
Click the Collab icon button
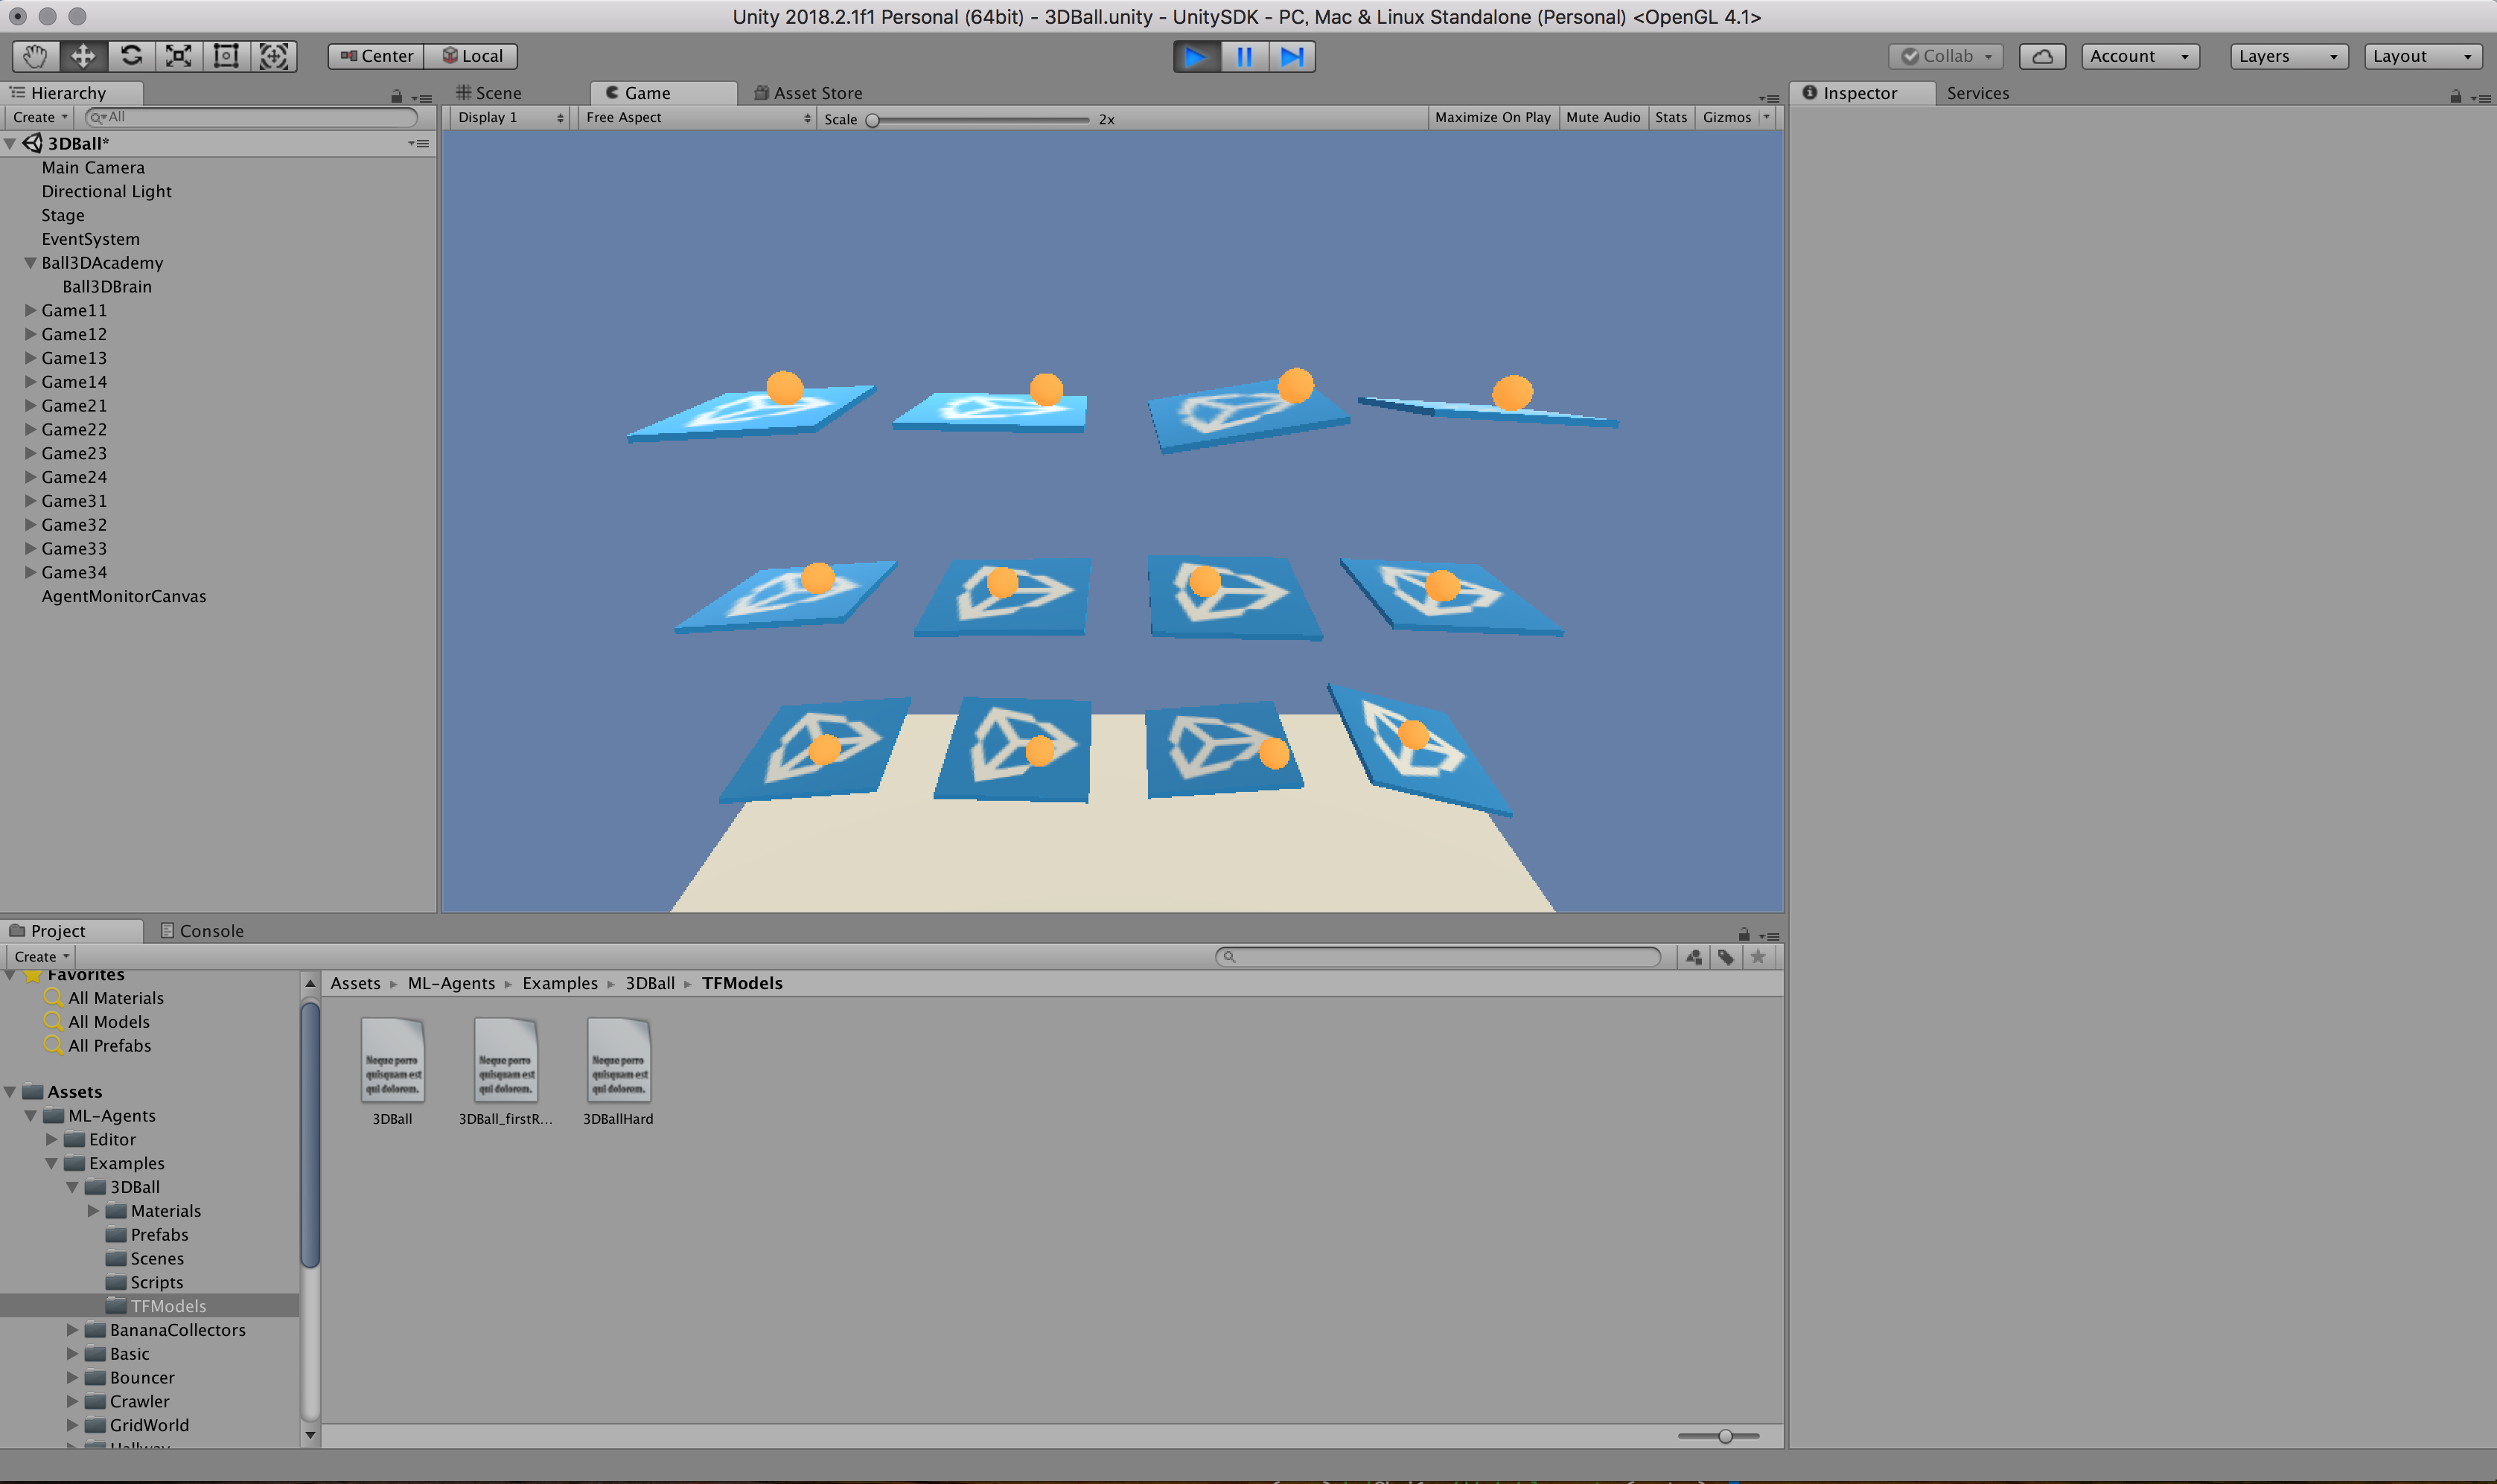click(x=1945, y=55)
